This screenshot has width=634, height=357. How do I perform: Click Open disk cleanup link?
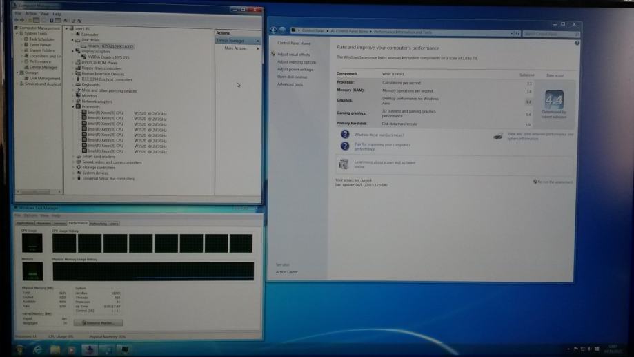(x=292, y=77)
